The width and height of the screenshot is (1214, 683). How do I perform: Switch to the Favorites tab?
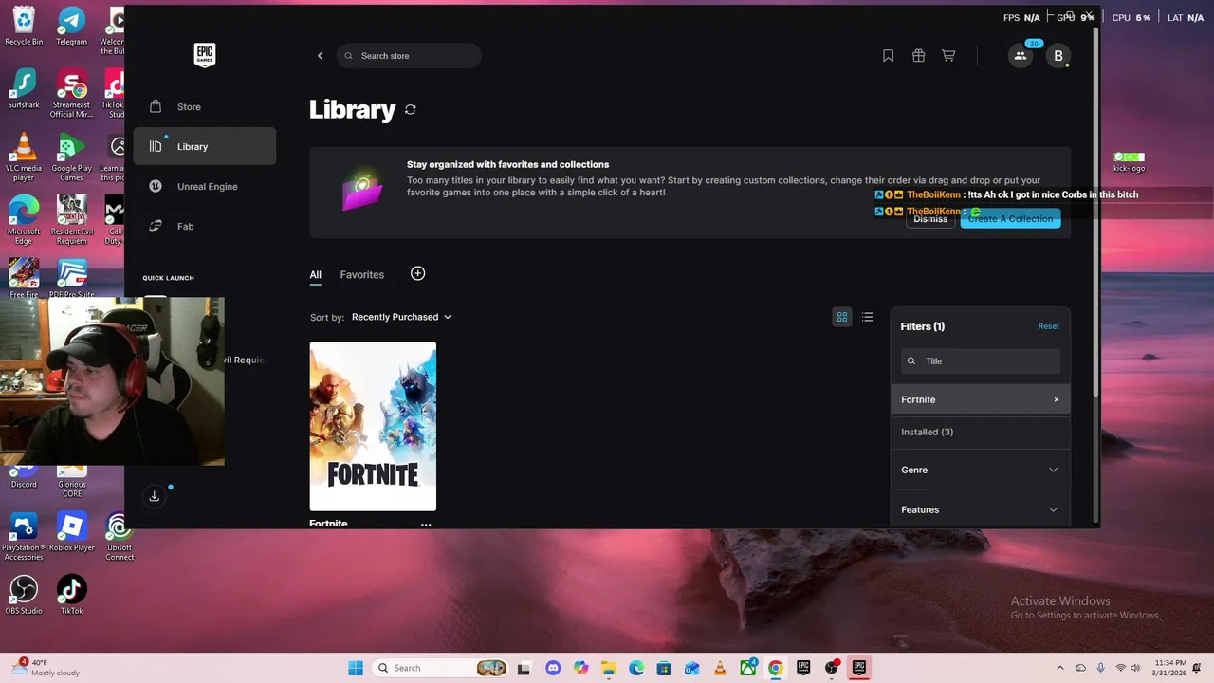point(362,275)
